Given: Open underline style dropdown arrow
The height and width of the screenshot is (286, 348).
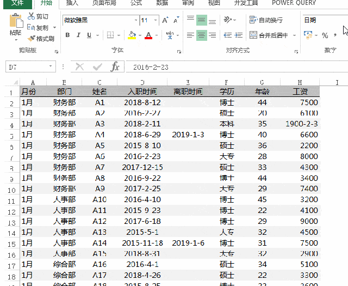Looking at the screenshot, I should (x=97, y=35).
